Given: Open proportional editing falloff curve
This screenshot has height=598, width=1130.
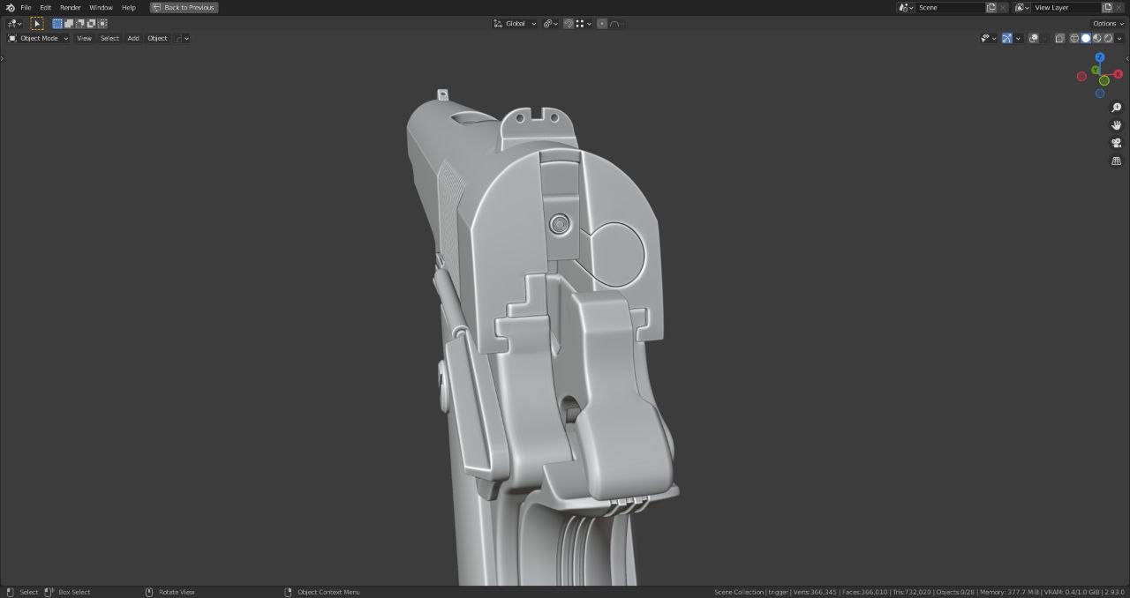Looking at the screenshot, I should tap(616, 24).
